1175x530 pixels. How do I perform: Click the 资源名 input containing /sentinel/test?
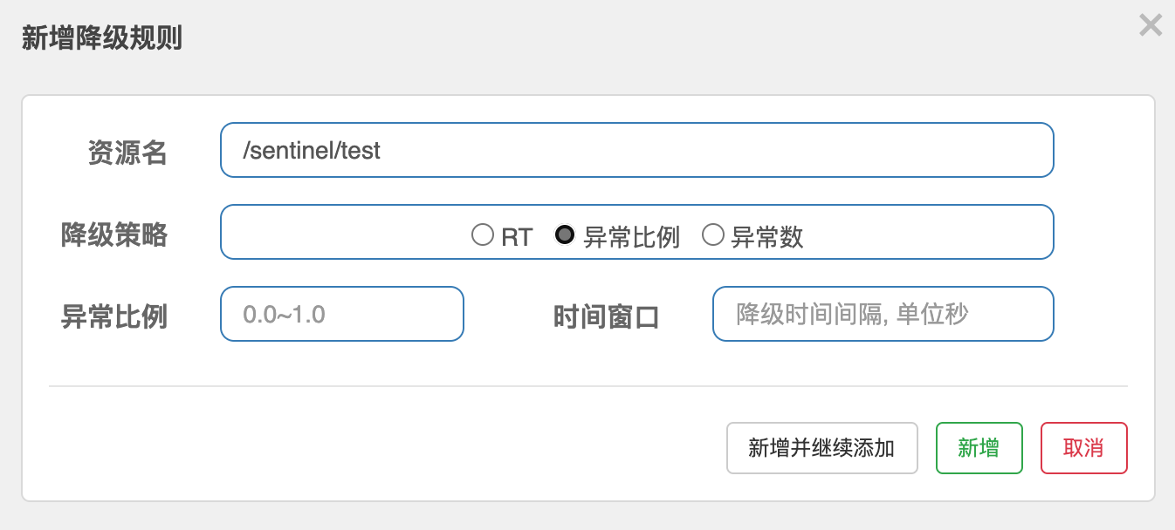point(636,150)
